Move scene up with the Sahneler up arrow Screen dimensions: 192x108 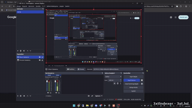click(x=28, y=51)
